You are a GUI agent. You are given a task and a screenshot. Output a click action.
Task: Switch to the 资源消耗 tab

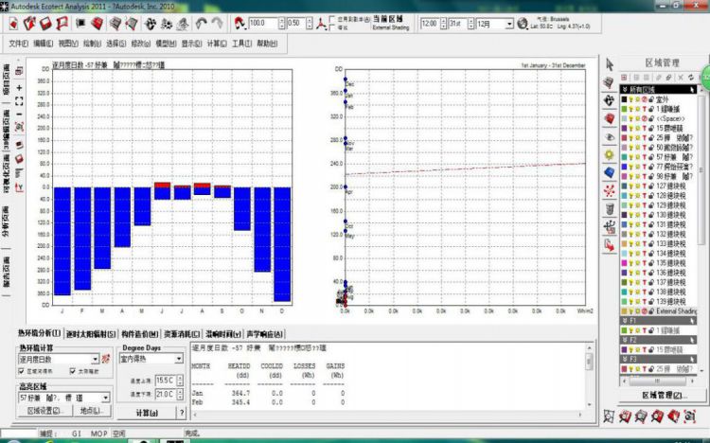click(183, 334)
